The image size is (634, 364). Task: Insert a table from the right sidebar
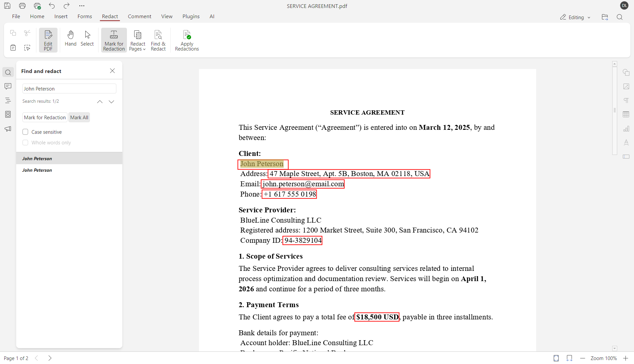626,114
